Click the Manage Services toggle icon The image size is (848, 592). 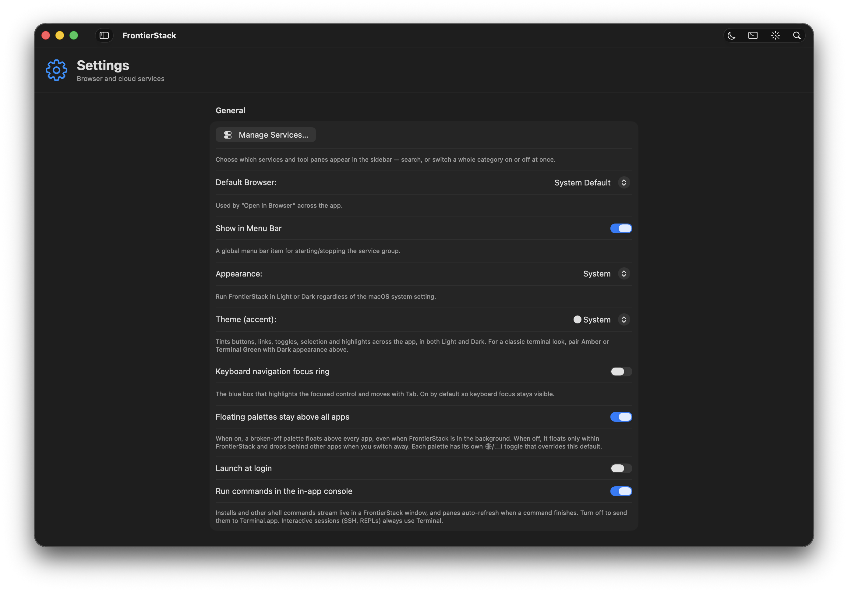click(228, 135)
